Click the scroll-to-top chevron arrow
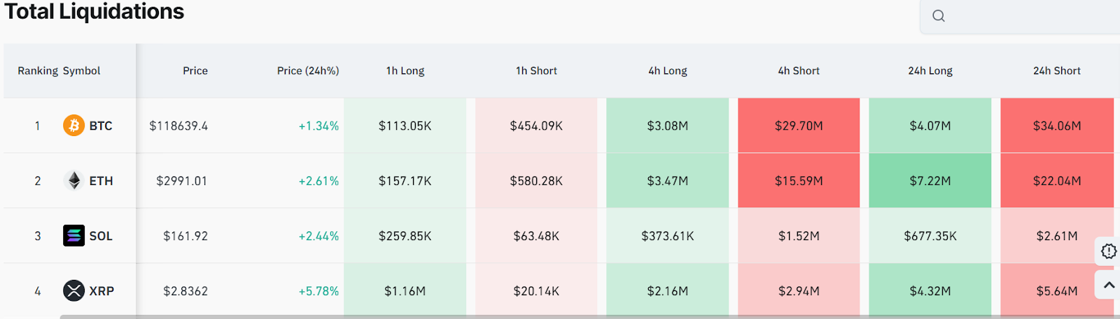 pyautogui.click(x=1109, y=285)
